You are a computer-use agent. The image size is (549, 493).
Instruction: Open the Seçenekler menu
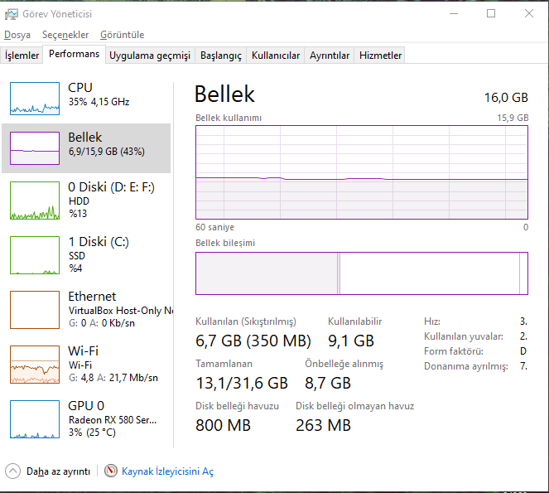tap(65, 35)
